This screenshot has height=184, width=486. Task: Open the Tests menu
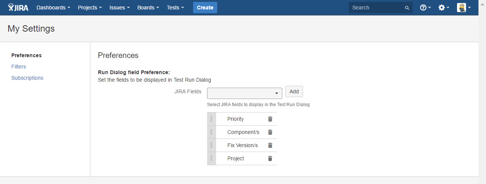click(176, 8)
